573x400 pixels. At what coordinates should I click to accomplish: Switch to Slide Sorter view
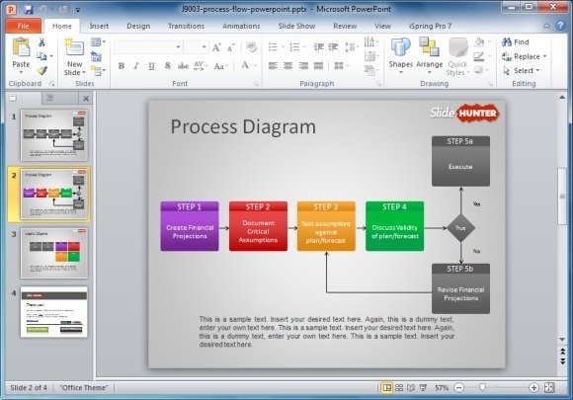click(x=399, y=387)
